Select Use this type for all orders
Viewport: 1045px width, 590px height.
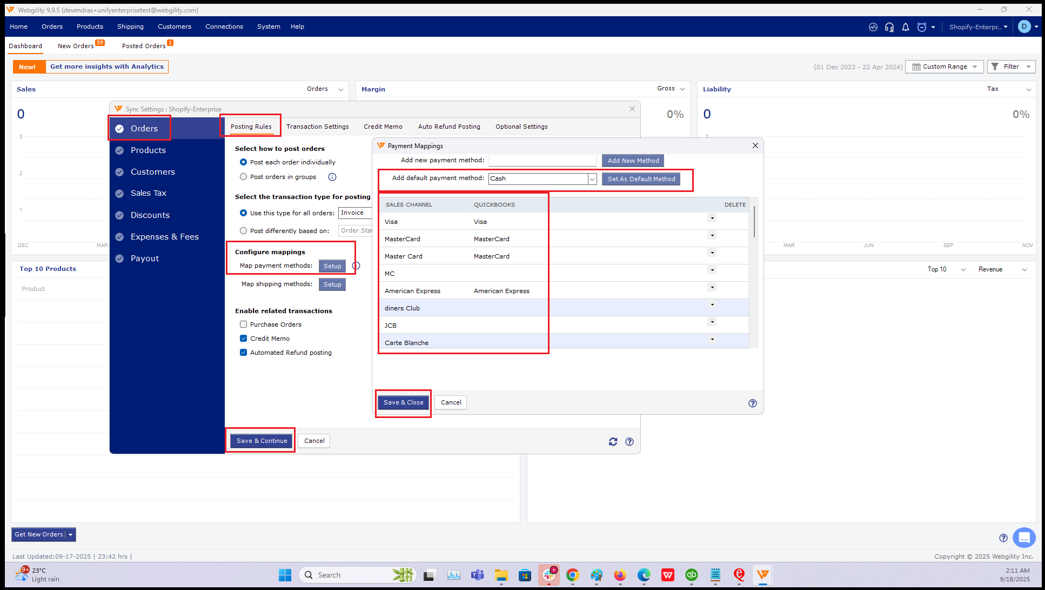pyautogui.click(x=243, y=213)
